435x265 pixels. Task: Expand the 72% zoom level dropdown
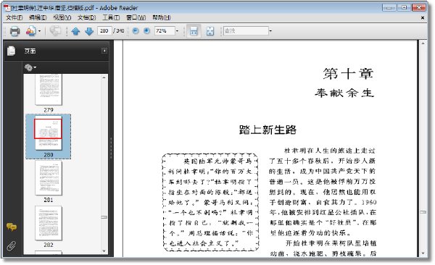point(177,30)
